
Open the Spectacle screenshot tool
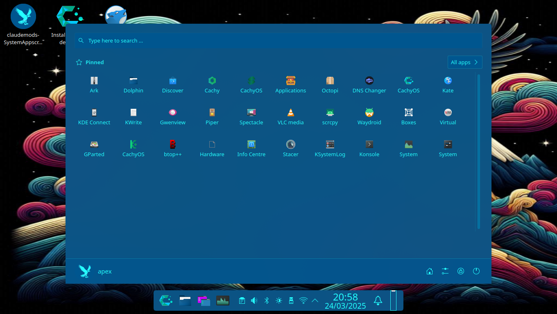coord(251,117)
